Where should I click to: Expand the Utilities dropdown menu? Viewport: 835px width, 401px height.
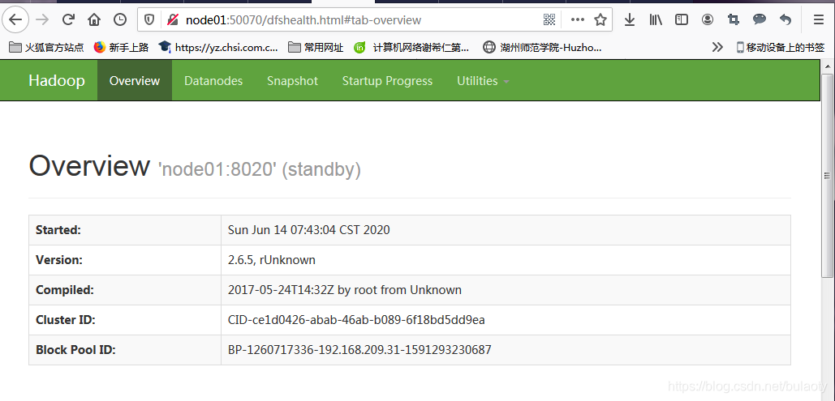pyautogui.click(x=483, y=81)
